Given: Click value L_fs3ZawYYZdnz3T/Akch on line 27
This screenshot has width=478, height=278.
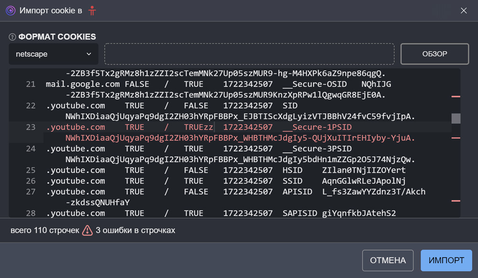Looking at the screenshot, I should [374, 192].
